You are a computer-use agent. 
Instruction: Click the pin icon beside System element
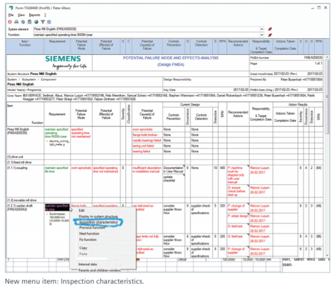(270, 29)
